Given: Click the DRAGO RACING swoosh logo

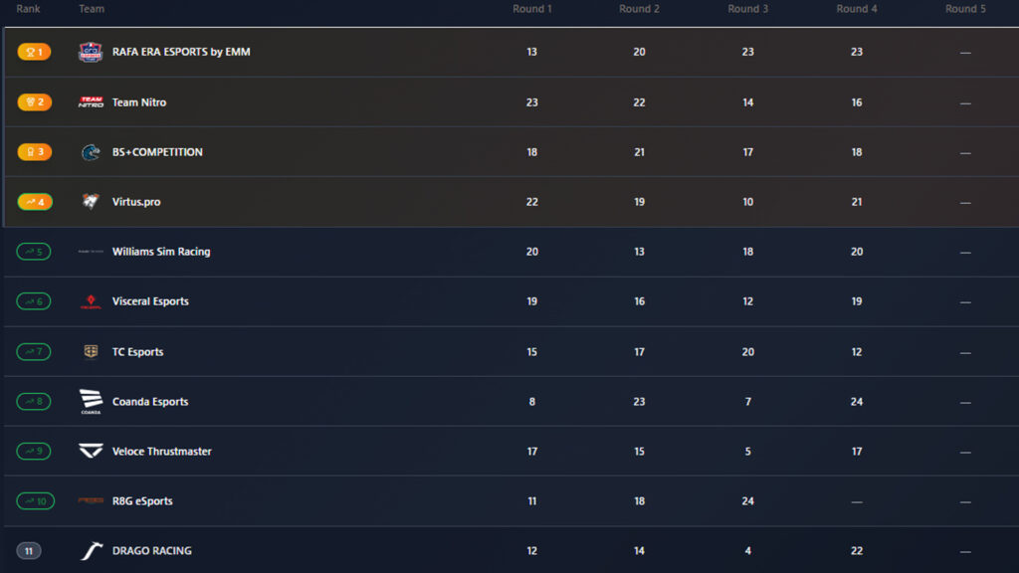Looking at the screenshot, I should coord(90,550).
